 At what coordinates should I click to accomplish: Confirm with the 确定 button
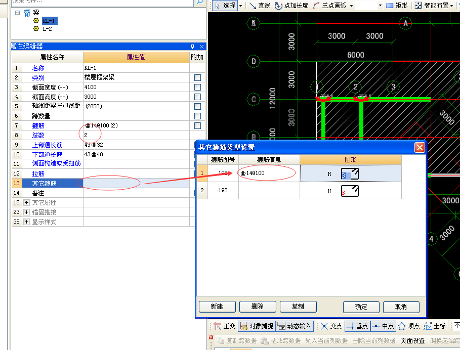361,307
